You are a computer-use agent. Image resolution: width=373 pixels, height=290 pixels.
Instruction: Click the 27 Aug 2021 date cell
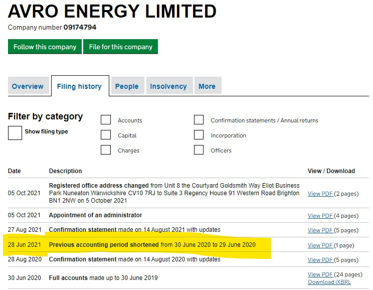click(x=25, y=230)
